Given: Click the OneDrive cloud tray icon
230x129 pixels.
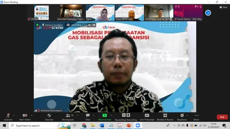Looking at the screenshot, I should 183,125.
